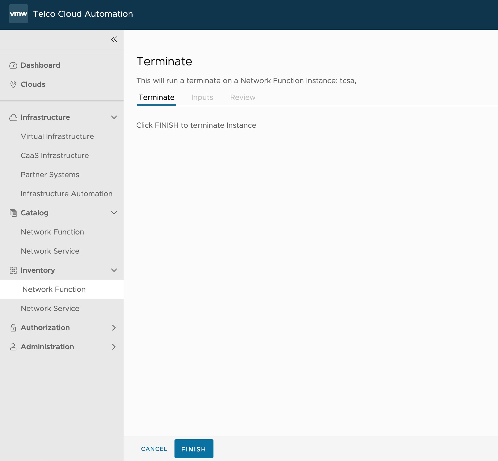Click the Catalog stacked pages icon

13,213
